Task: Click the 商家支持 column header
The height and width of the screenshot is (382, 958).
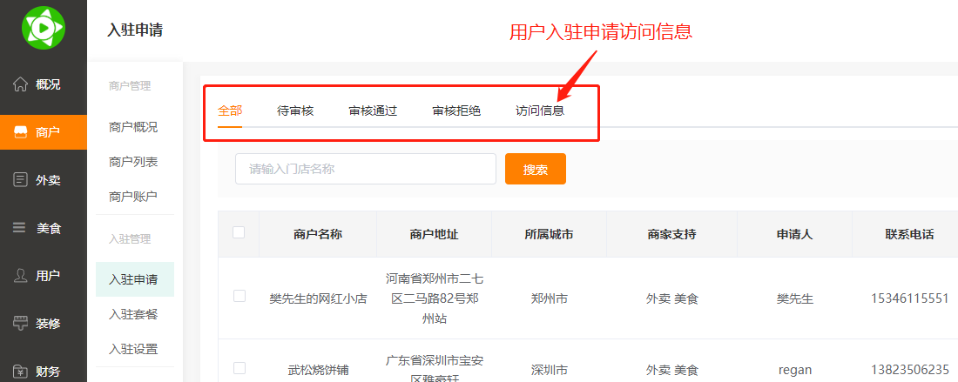Action: (672, 234)
